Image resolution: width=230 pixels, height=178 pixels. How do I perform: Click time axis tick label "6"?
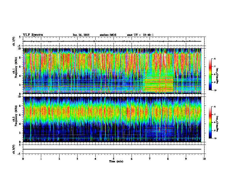click(x=132, y=159)
